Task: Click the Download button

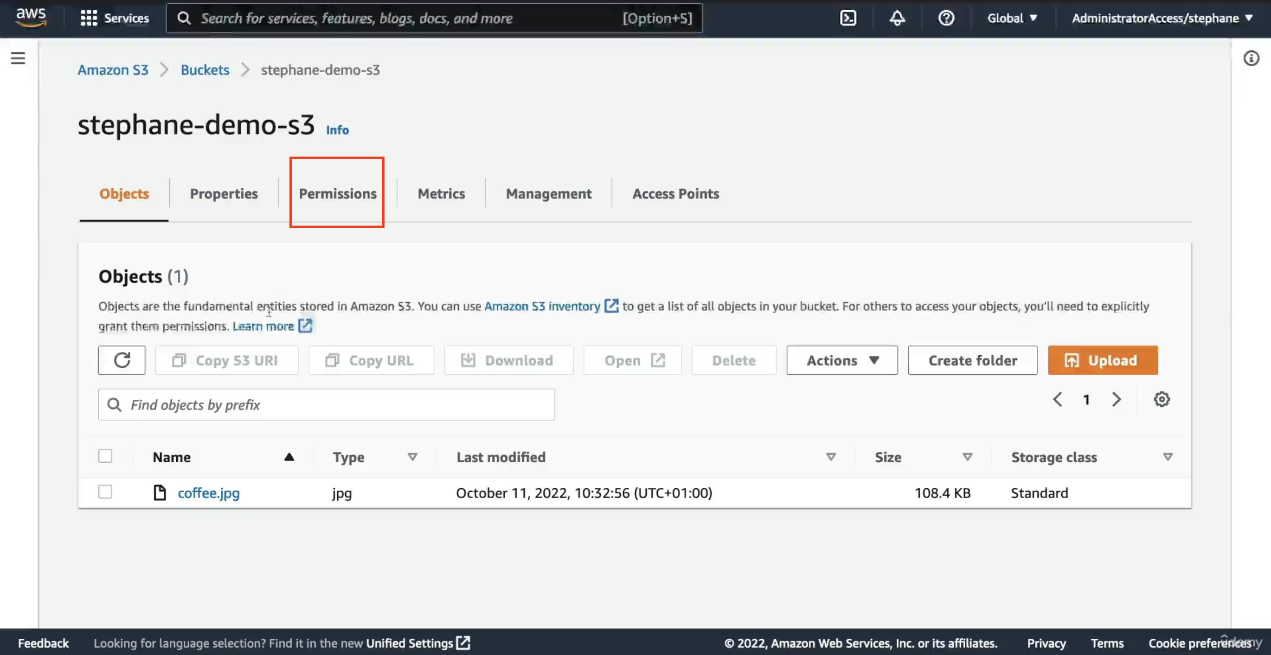Action: click(509, 360)
